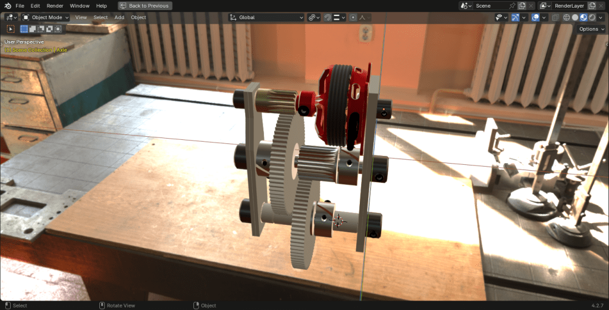Screen dimensions: 609x310
Task: Switch to solid viewport shading
Action: [575, 17]
